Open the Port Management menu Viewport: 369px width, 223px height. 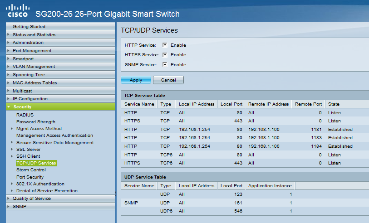[60, 50]
